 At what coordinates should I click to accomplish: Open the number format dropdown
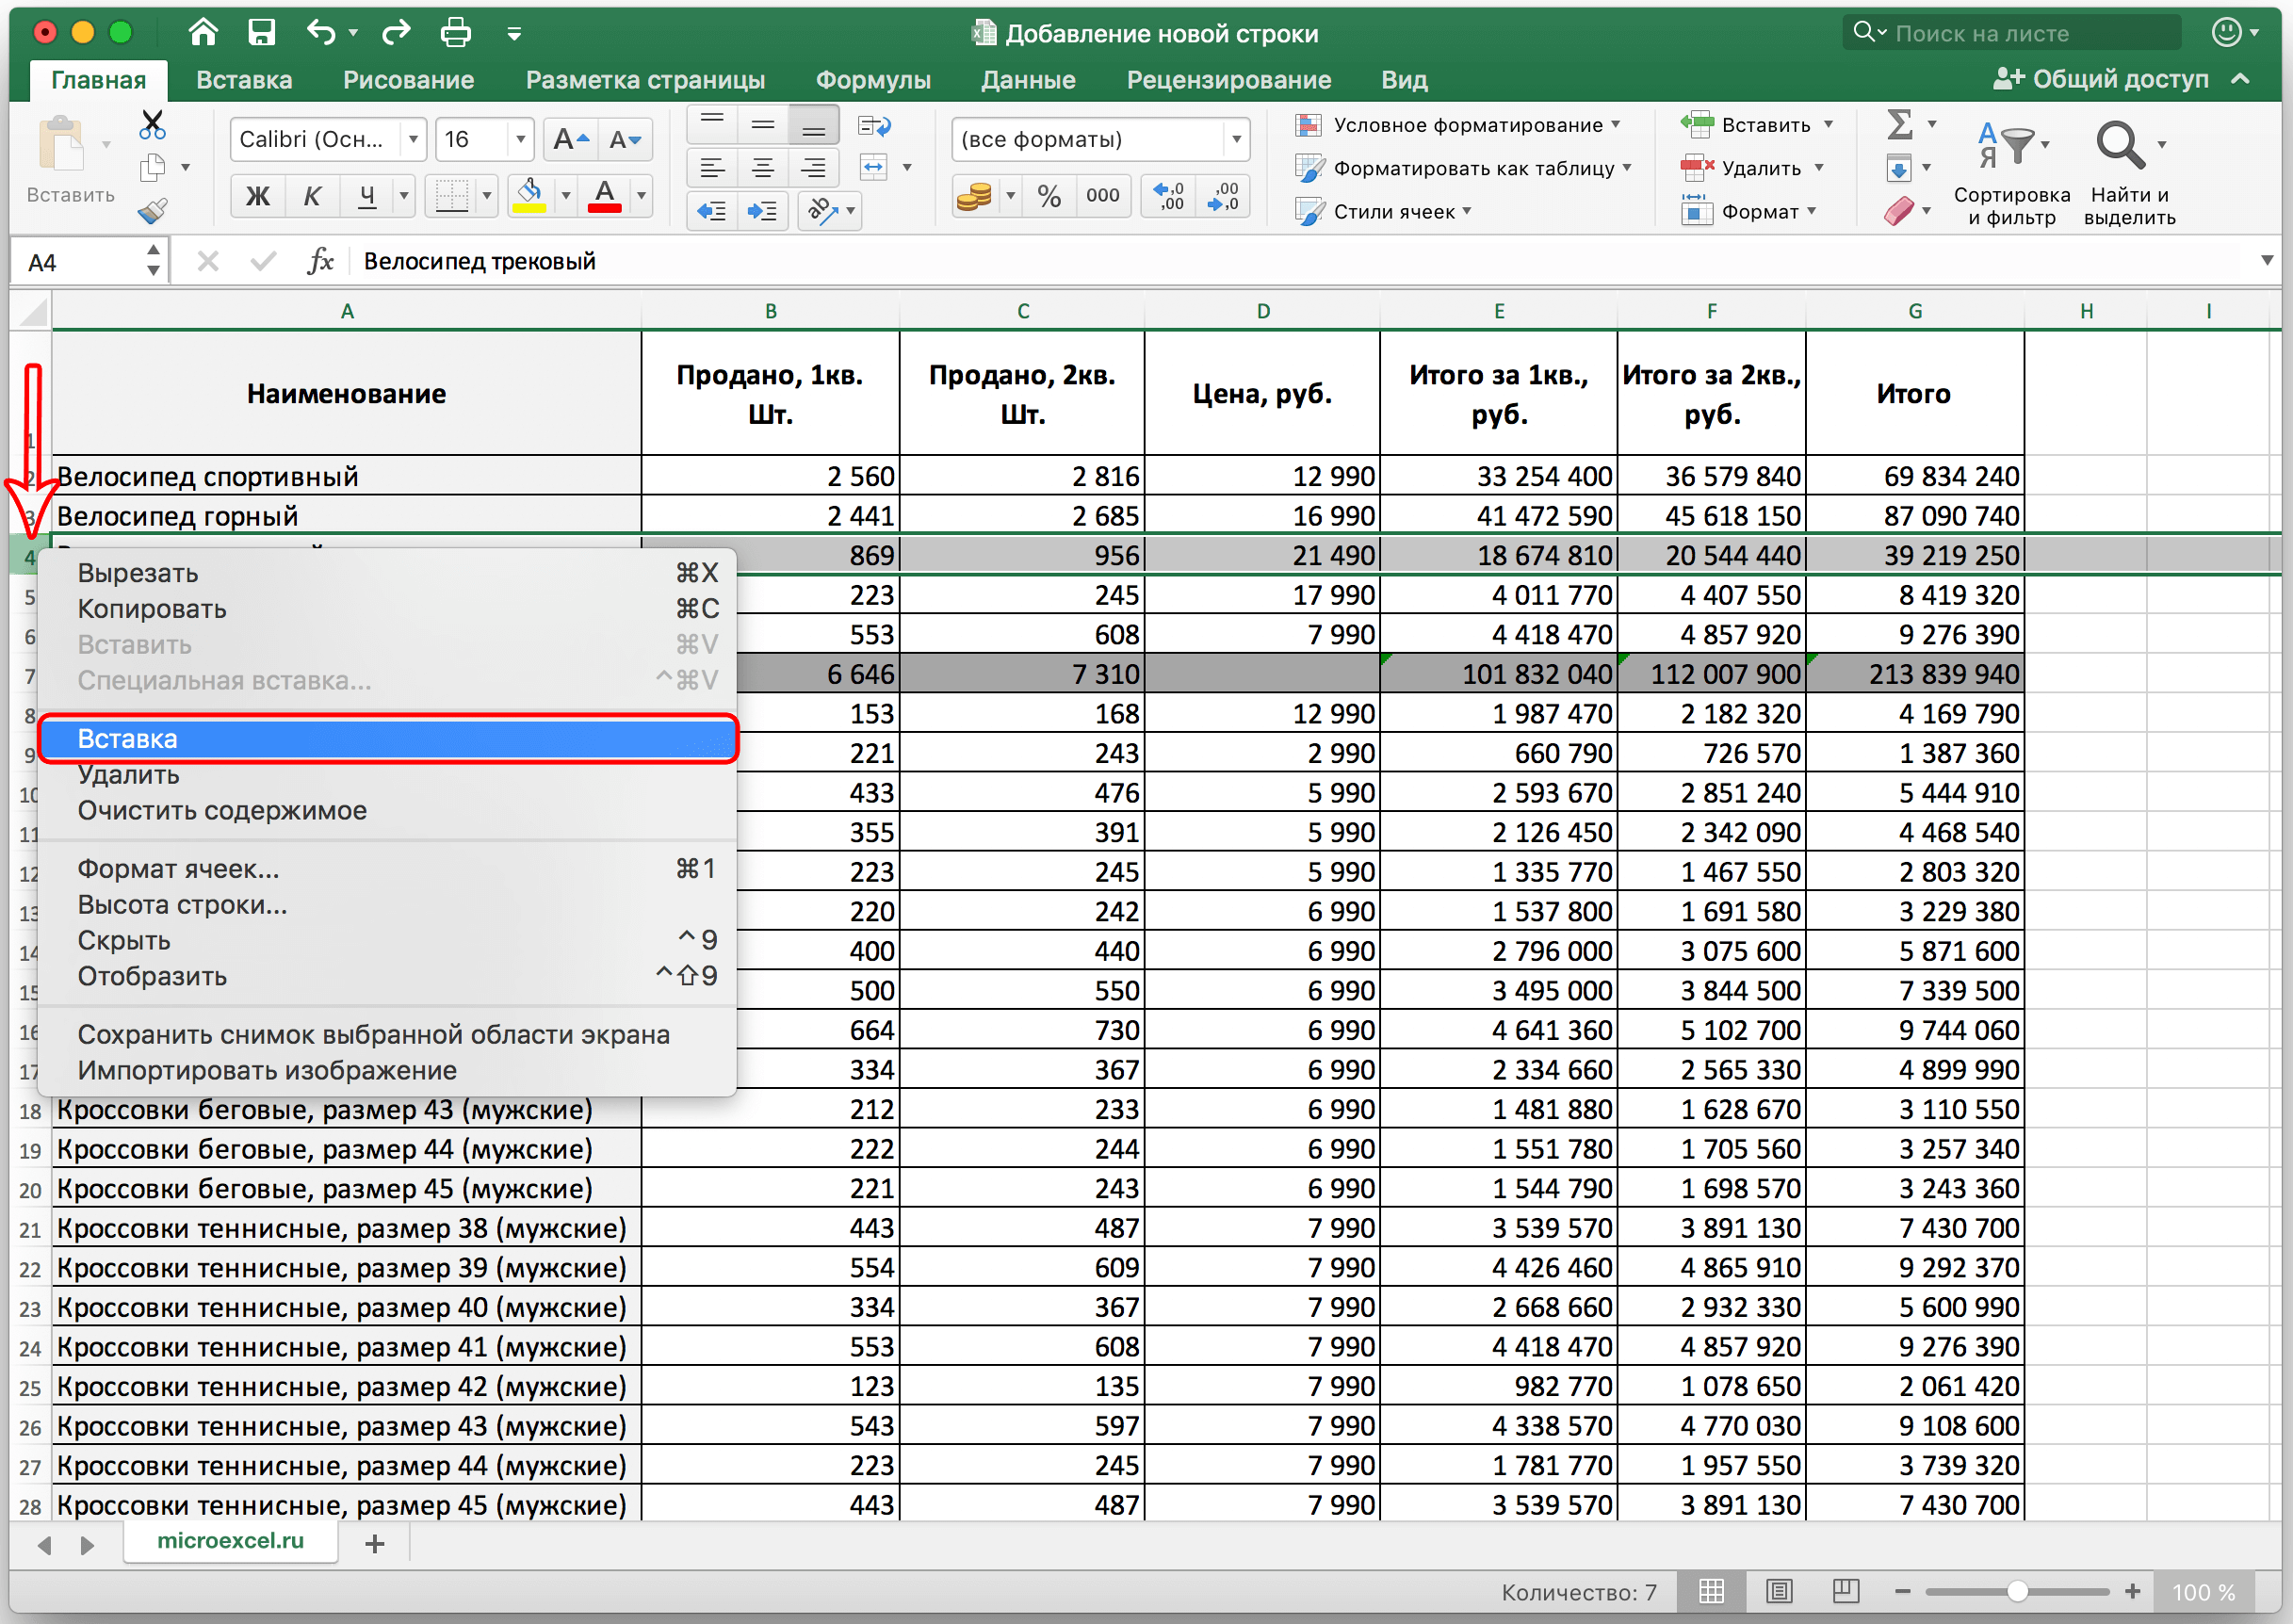tap(1236, 139)
